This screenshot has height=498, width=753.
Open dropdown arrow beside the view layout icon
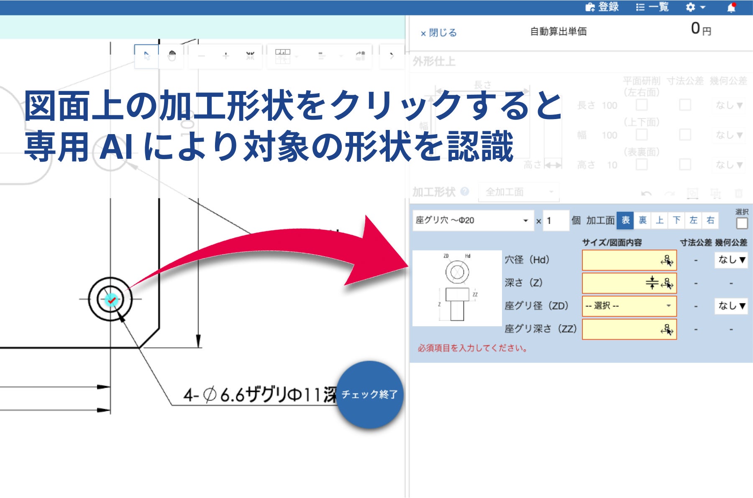tap(297, 56)
